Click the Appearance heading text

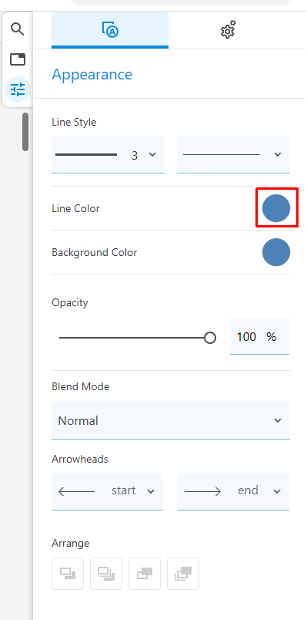pos(92,74)
